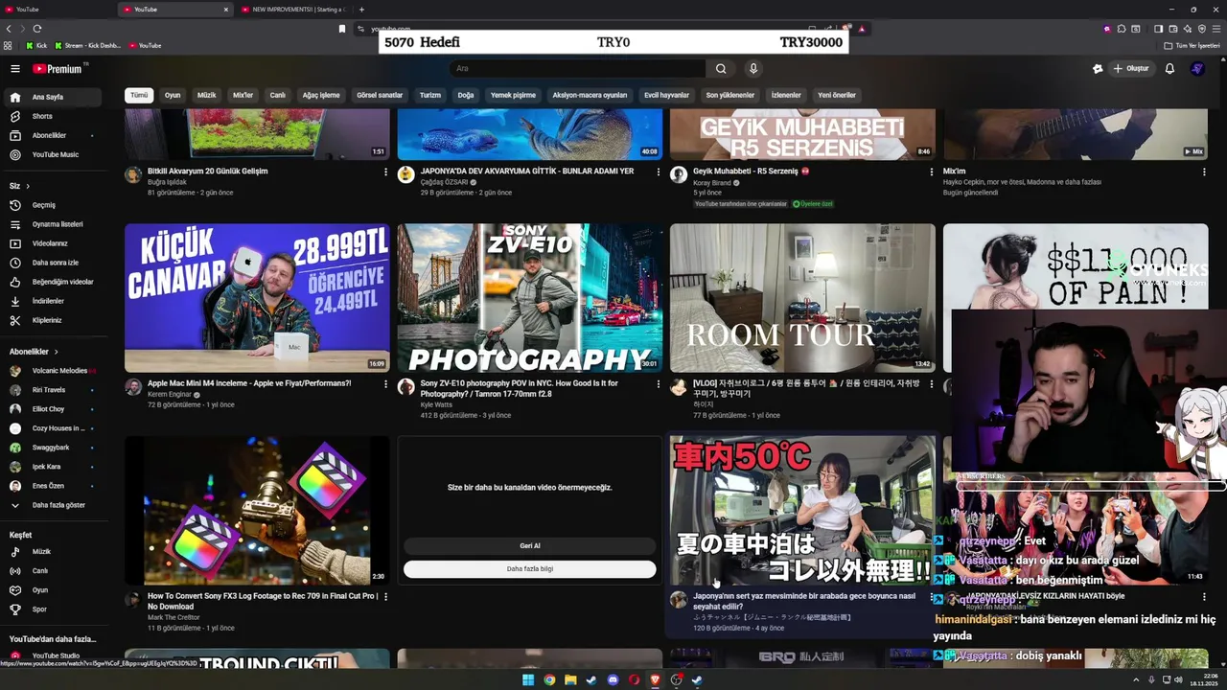Screen dimensions: 1227x690
Task: Click the Geri Al undo button
Action: (530, 545)
